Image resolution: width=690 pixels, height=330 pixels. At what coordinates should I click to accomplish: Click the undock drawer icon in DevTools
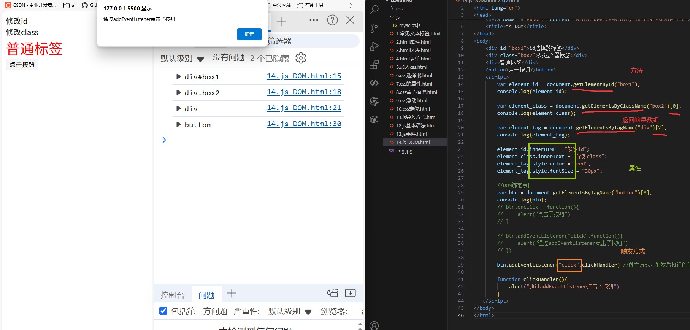pyautogui.click(x=333, y=293)
